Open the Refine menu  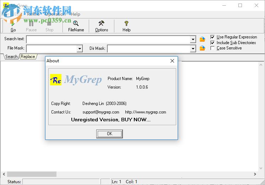point(33,14)
